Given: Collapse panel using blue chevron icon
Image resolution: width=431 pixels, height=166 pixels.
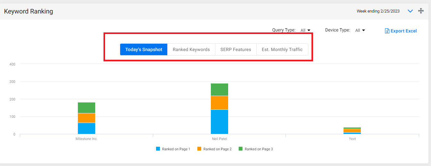Looking at the screenshot, I should pos(410,11).
